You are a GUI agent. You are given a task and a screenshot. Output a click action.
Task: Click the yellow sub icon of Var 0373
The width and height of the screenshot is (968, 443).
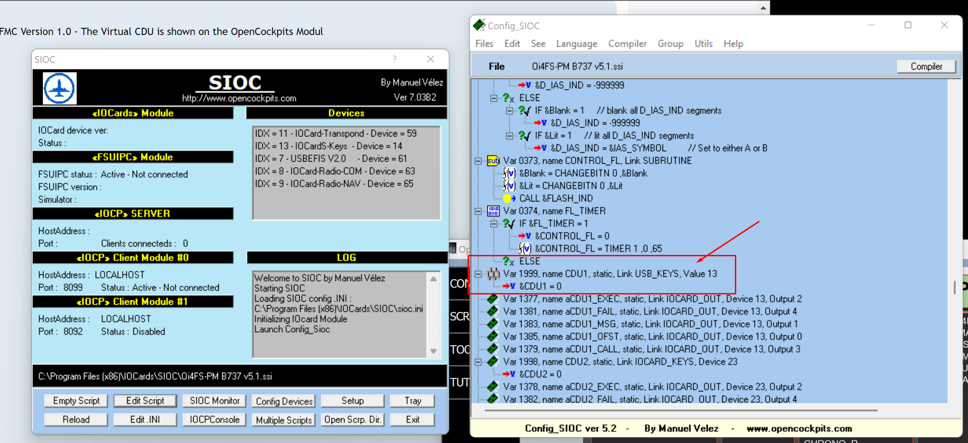click(493, 161)
